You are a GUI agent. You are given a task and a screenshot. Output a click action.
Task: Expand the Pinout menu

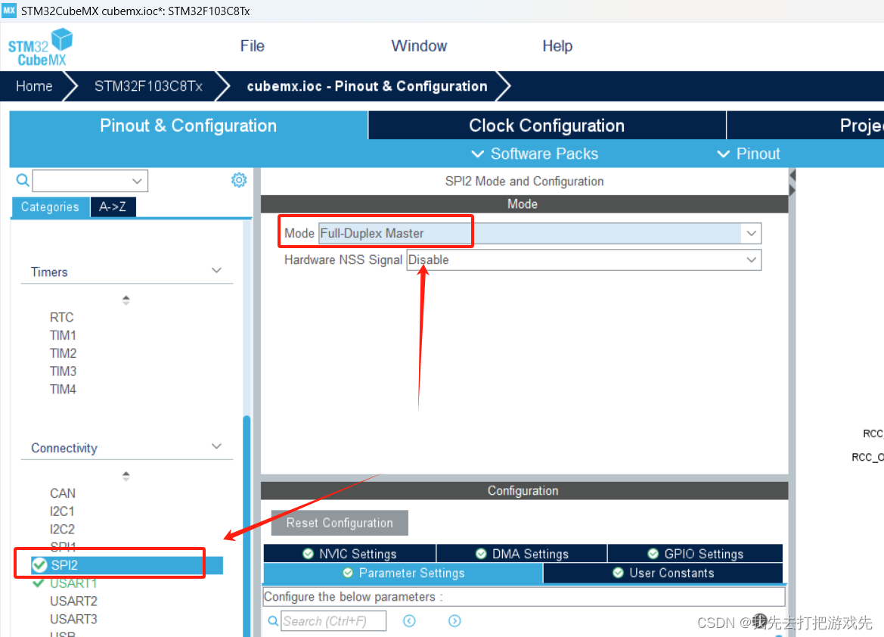tap(749, 154)
